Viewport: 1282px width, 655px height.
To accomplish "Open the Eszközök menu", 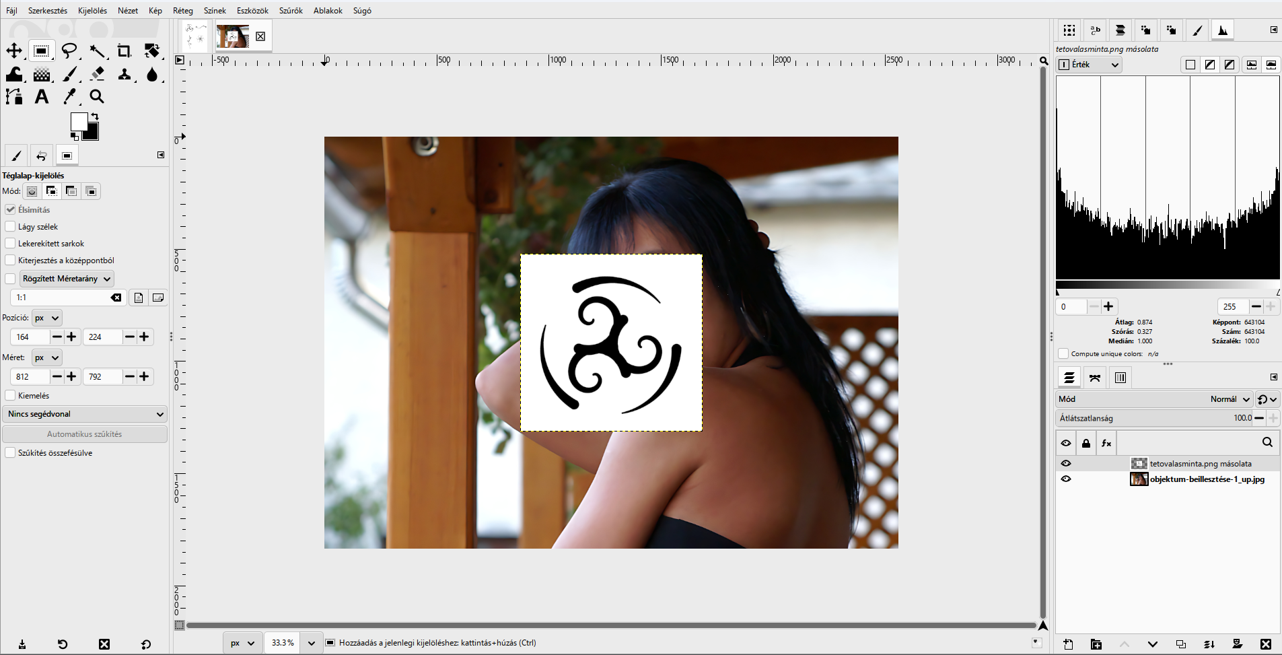I will pos(252,11).
